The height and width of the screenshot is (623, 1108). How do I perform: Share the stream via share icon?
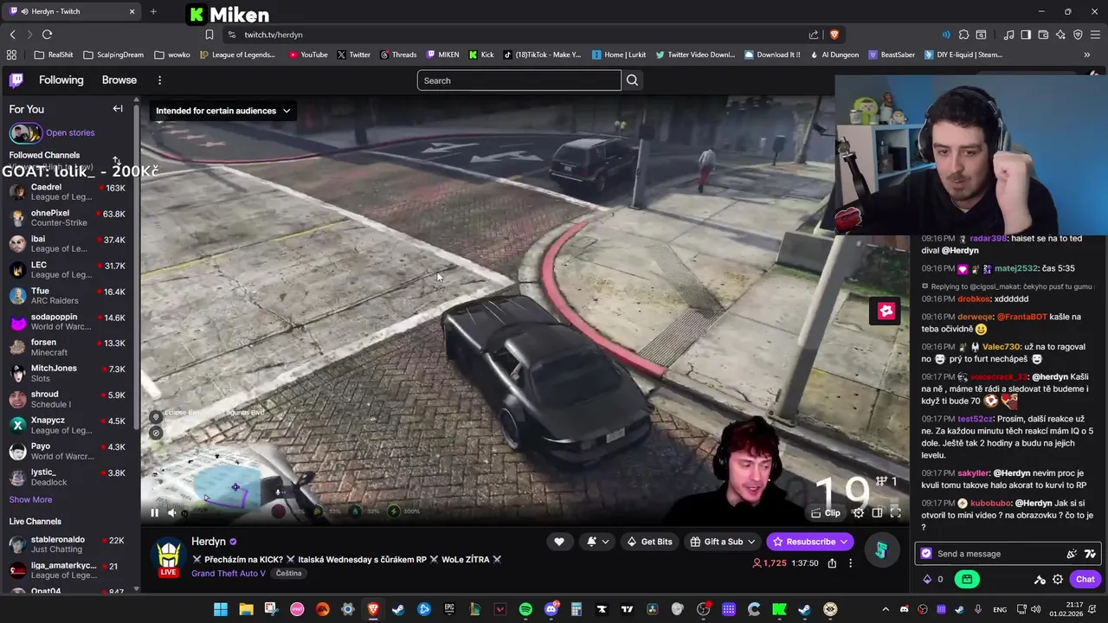coord(832,563)
